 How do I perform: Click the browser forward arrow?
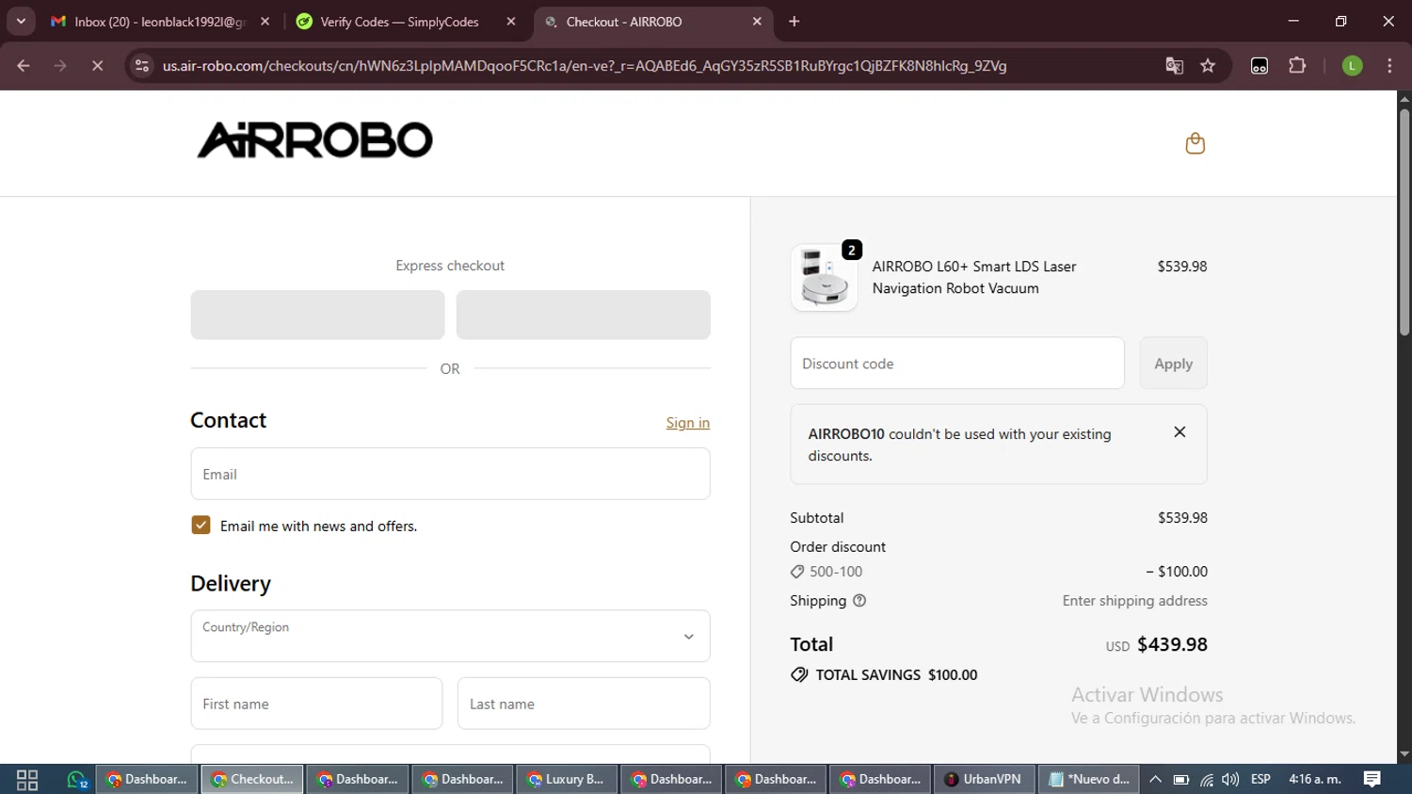(x=60, y=66)
